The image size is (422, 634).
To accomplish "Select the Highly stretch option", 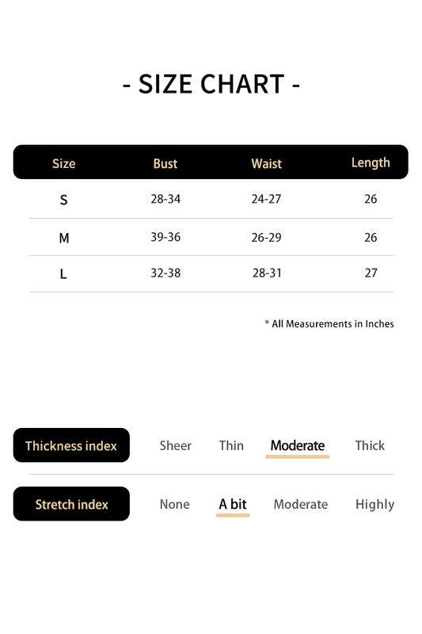I will pos(374,505).
